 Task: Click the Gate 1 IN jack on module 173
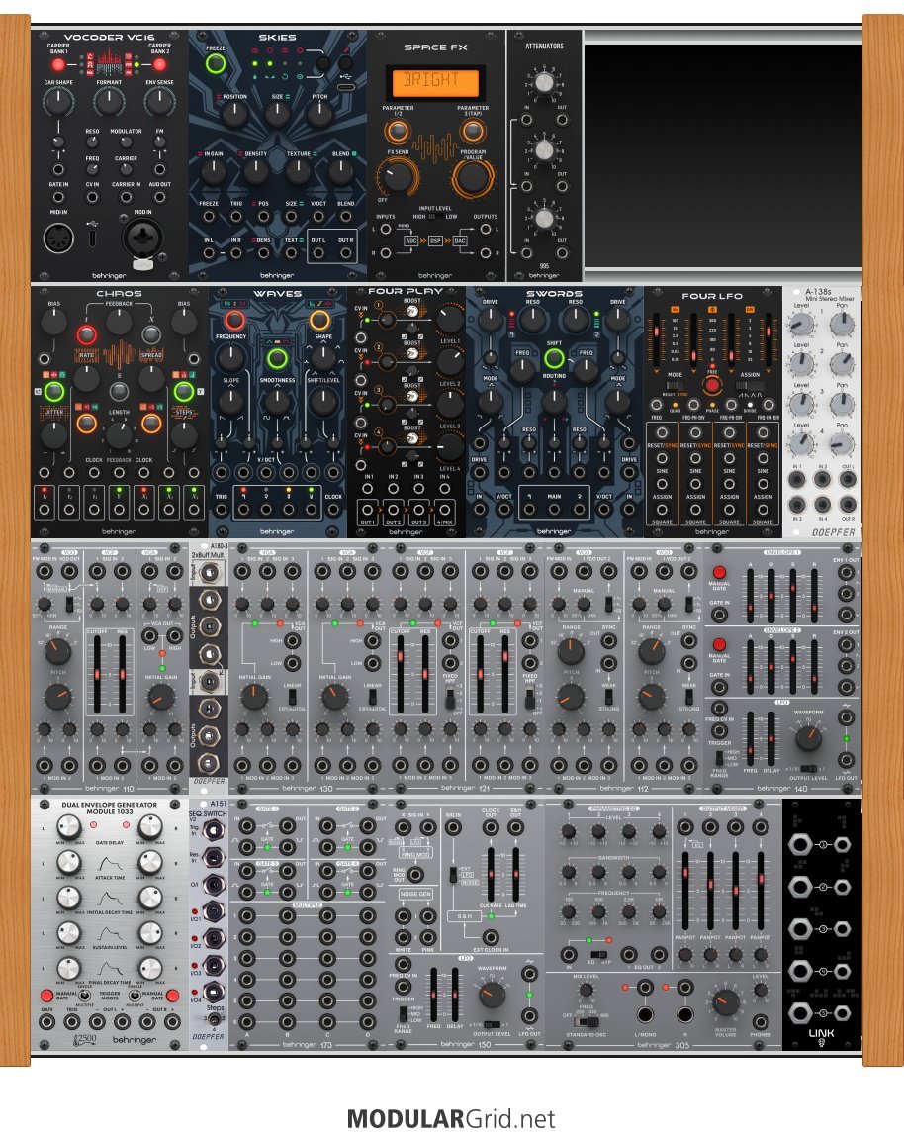(x=247, y=826)
